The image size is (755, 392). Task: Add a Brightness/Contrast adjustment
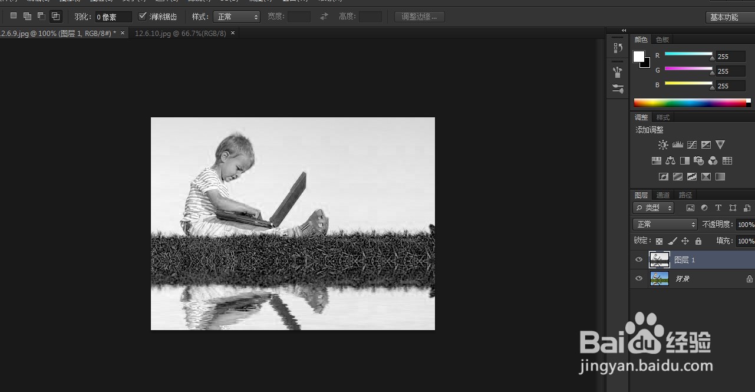(x=663, y=144)
